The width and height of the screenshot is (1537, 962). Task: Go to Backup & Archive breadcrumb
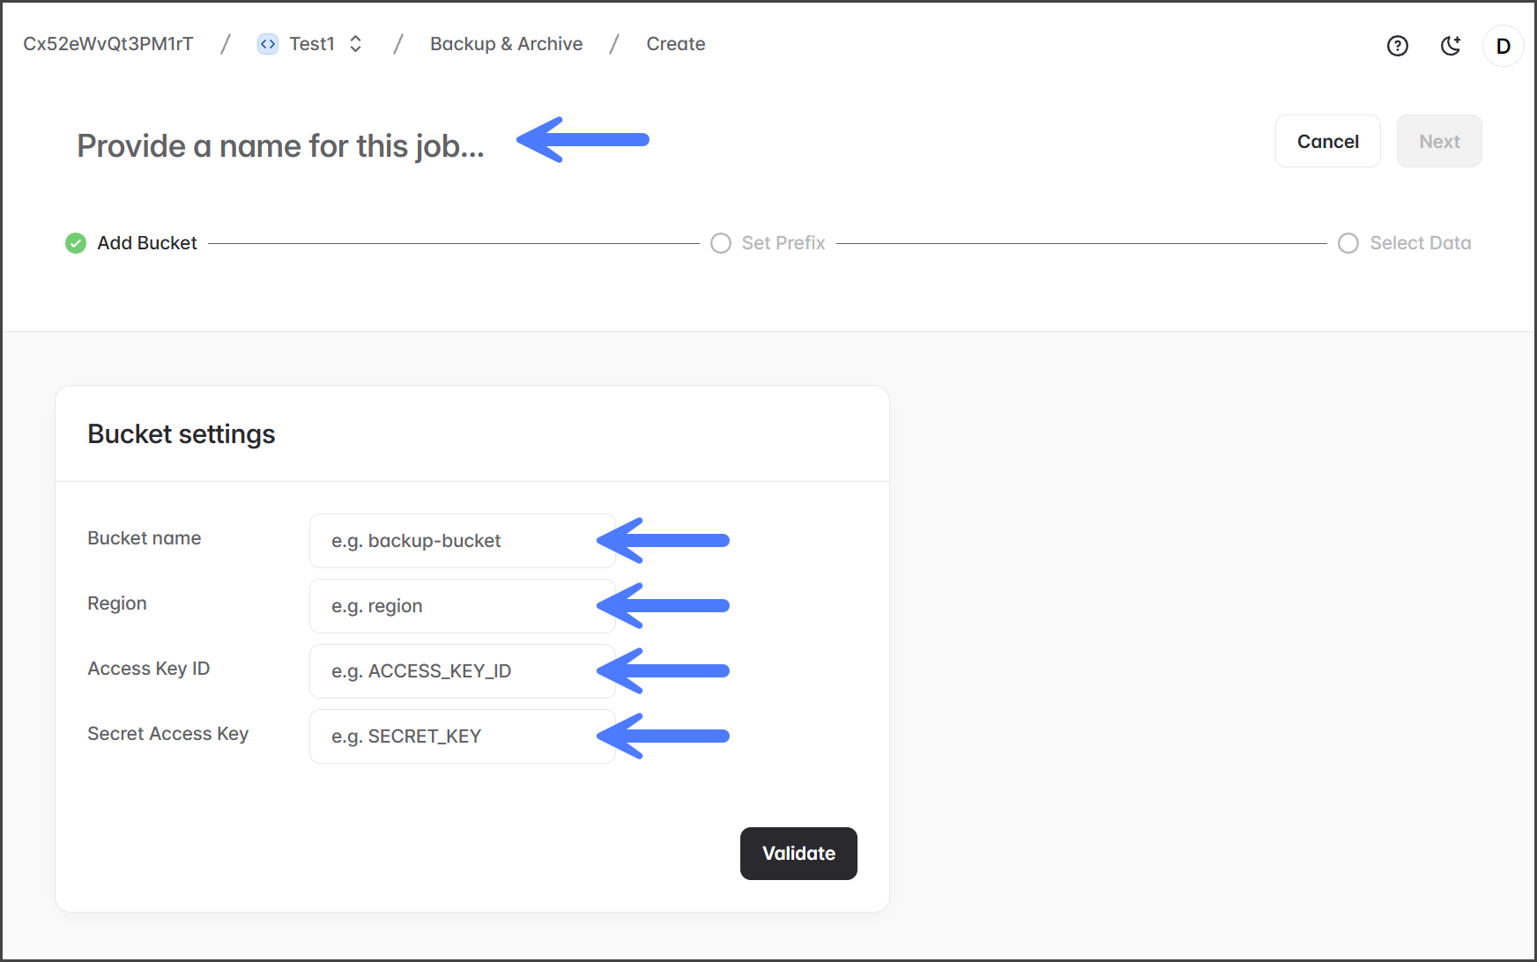506,44
